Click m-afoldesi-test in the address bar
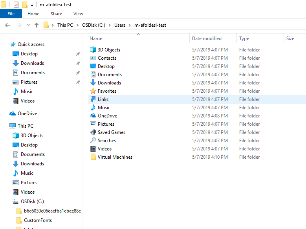The height and width of the screenshot is (229, 306). point(150,25)
